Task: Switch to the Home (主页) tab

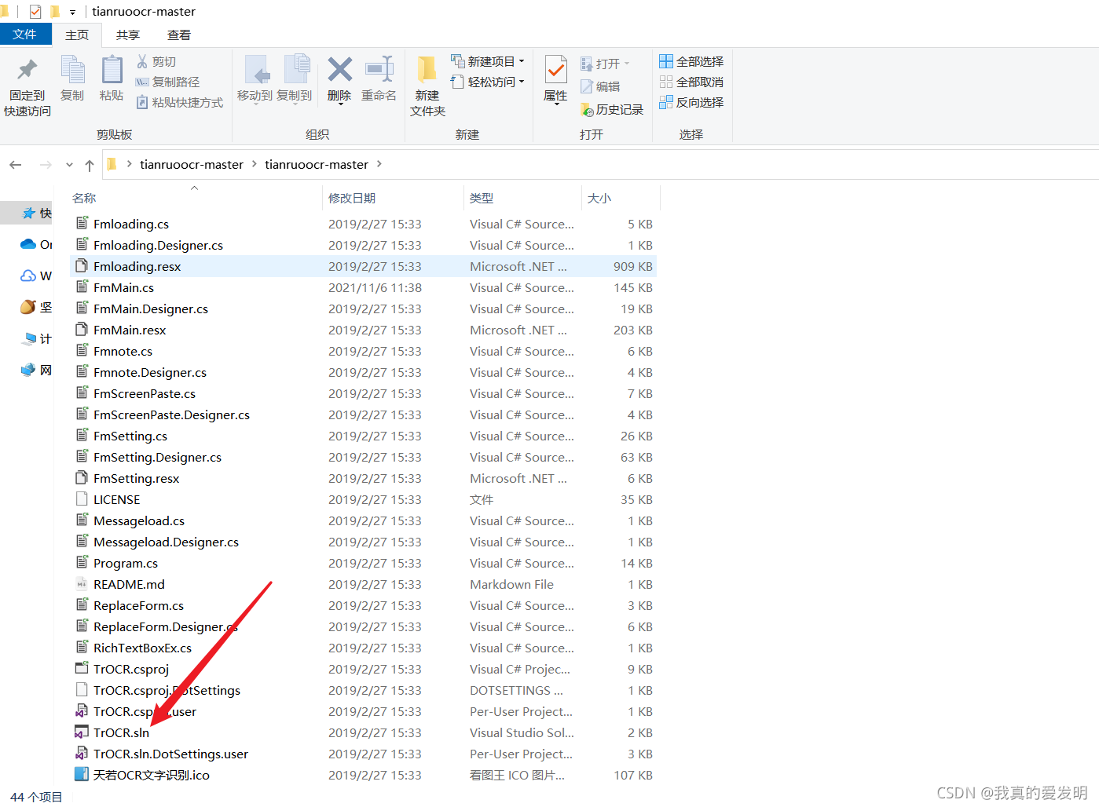Action: [77, 35]
